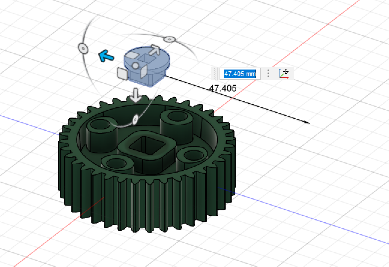This screenshot has height=267, width=389.
Task: Click the highlighted blue translation arrow
Action: pyautogui.click(x=106, y=55)
